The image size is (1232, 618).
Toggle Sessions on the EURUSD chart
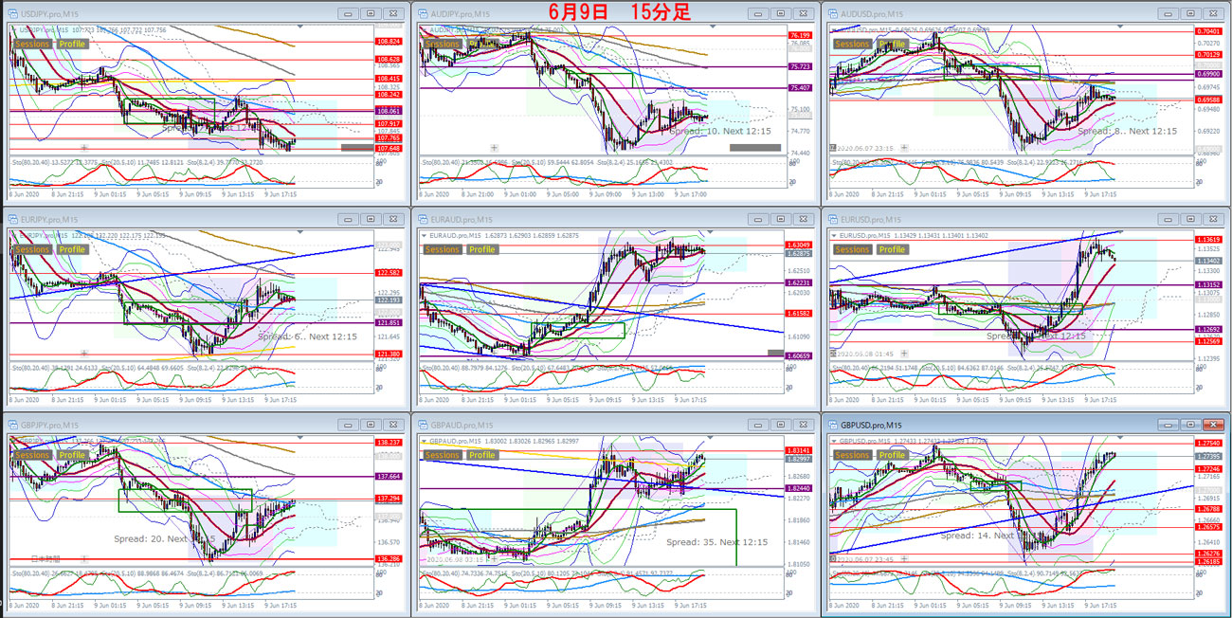pos(852,249)
